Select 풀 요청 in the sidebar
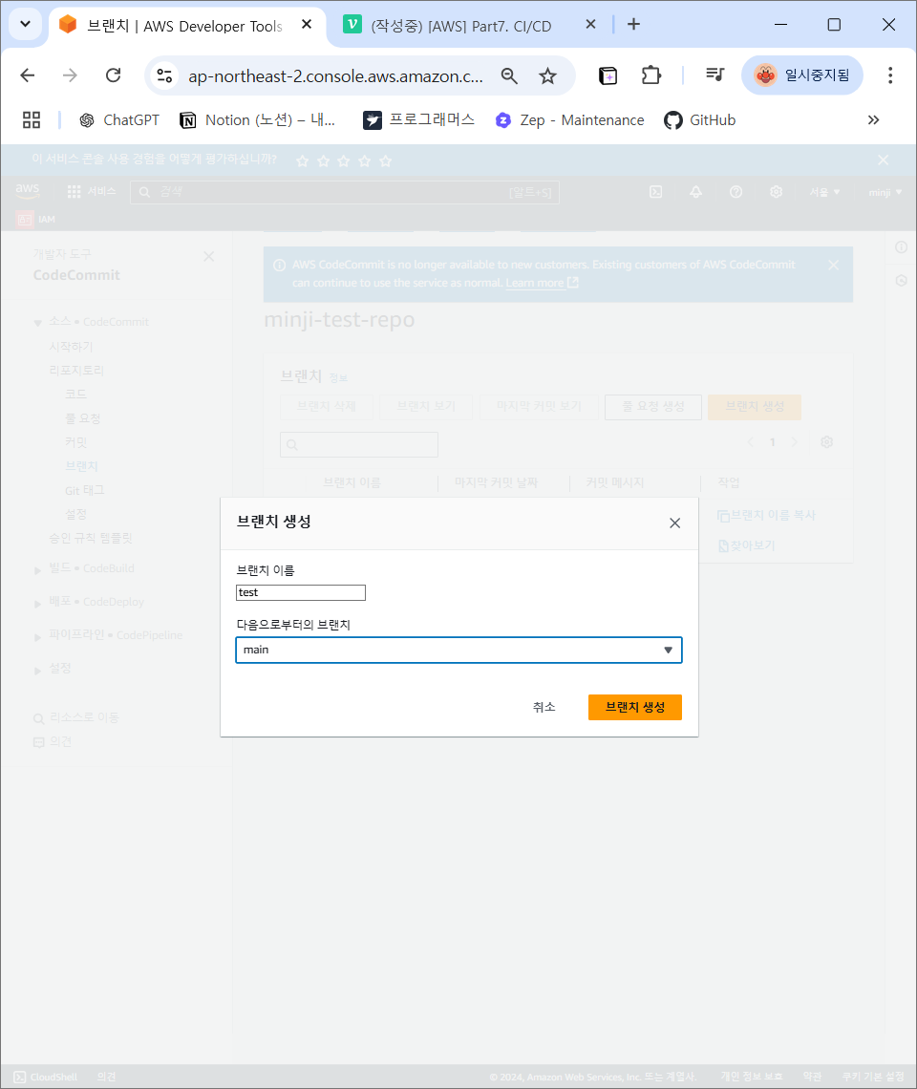The width and height of the screenshot is (917, 1089). [x=83, y=418]
